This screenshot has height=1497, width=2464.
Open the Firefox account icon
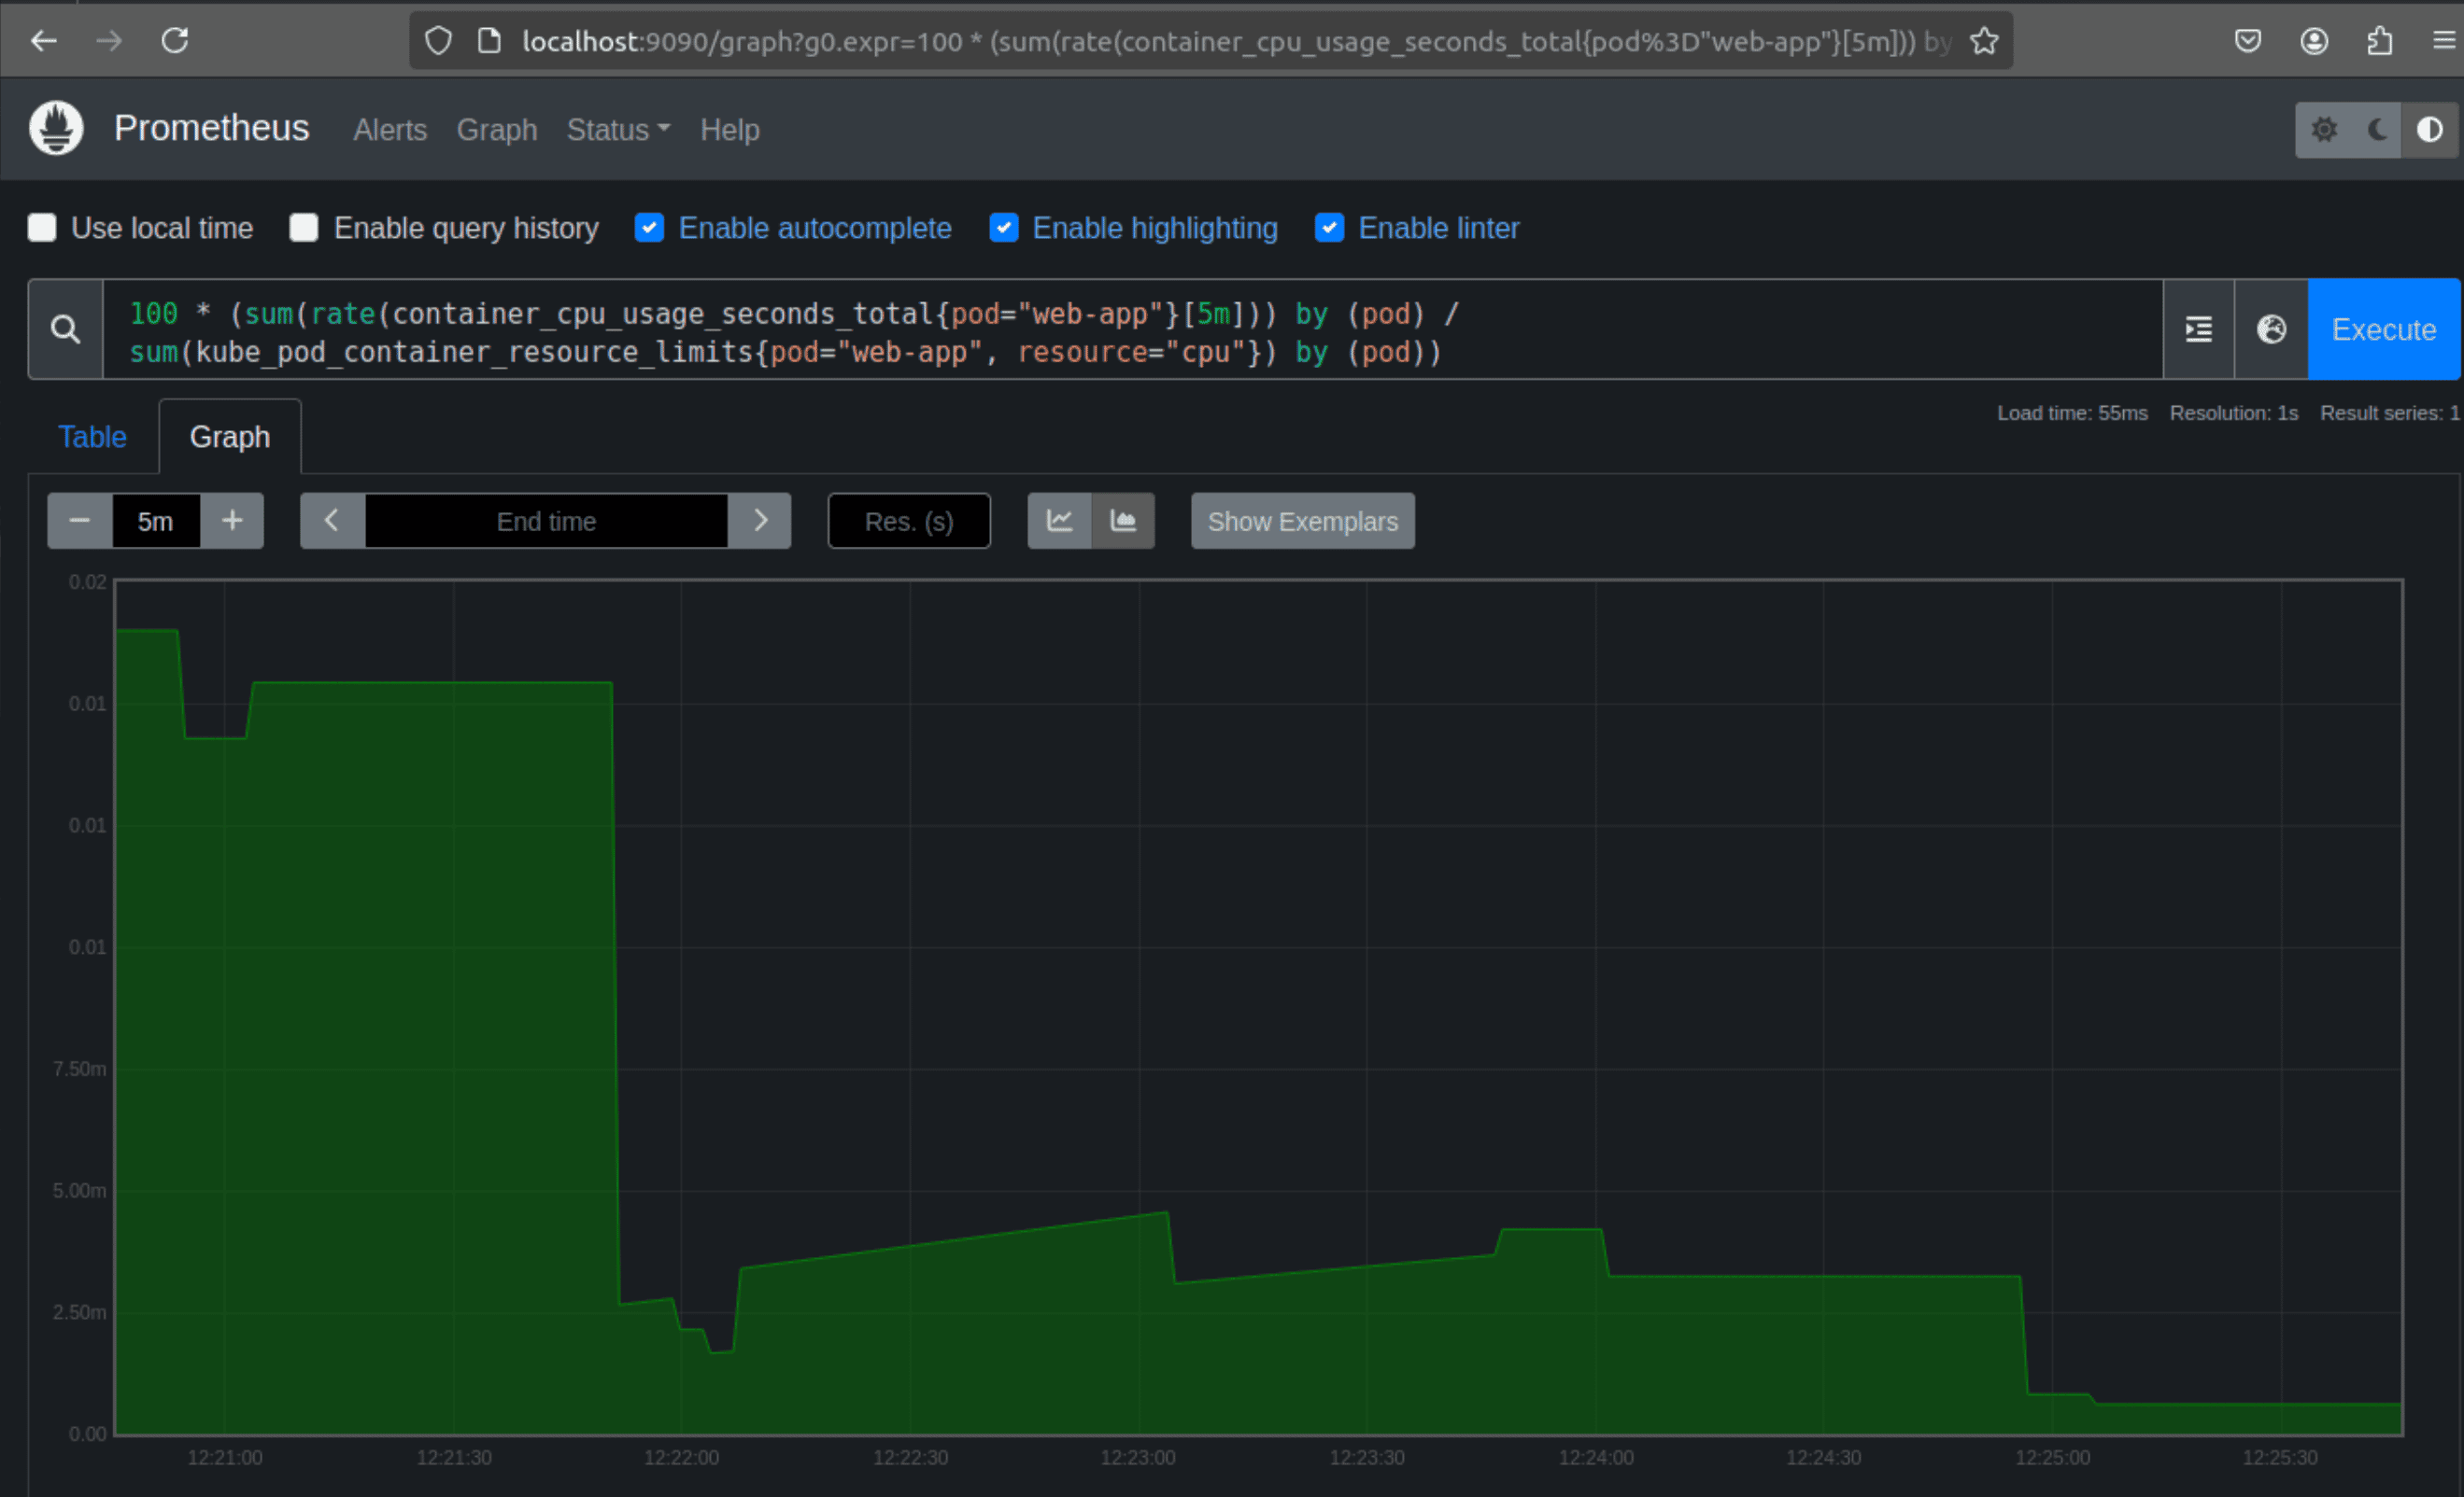(2314, 41)
